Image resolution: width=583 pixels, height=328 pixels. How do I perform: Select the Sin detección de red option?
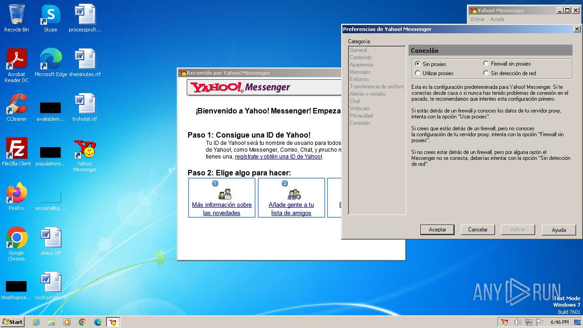click(486, 73)
